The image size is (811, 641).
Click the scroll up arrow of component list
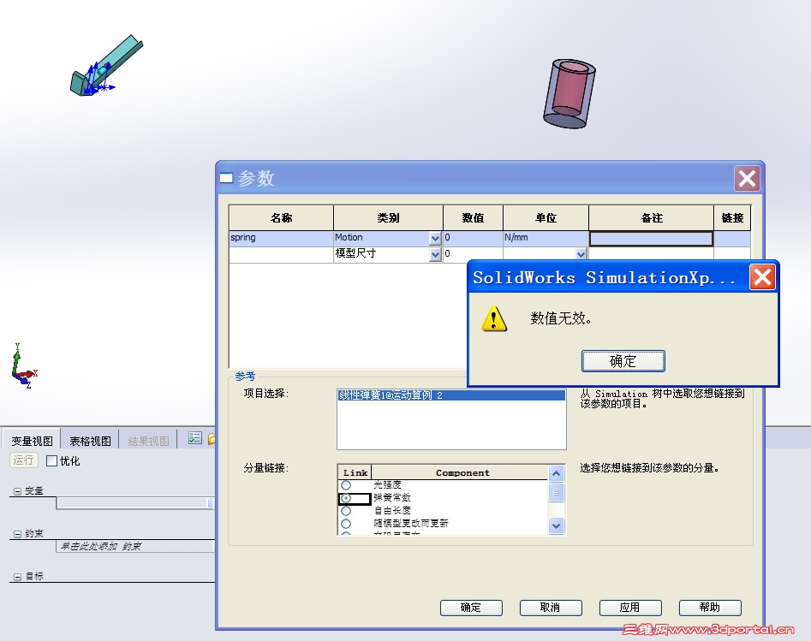pyautogui.click(x=556, y=473)
